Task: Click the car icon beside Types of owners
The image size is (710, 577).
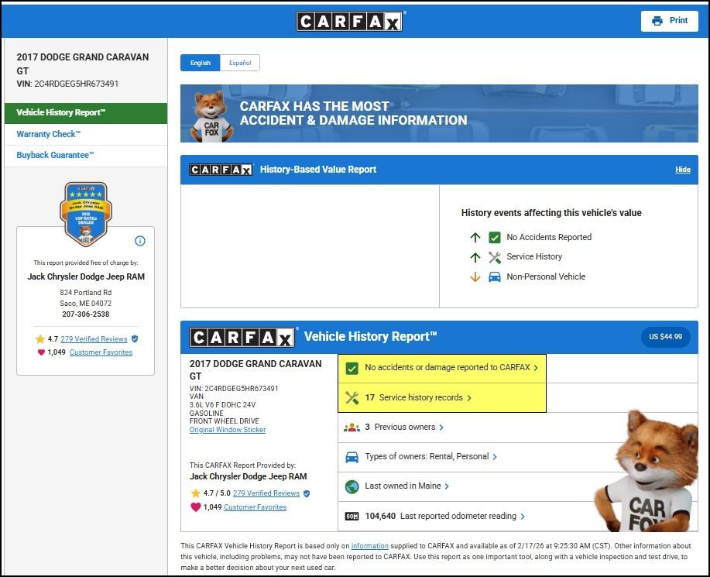Action: pyautogui.click(x=352, y=457)
